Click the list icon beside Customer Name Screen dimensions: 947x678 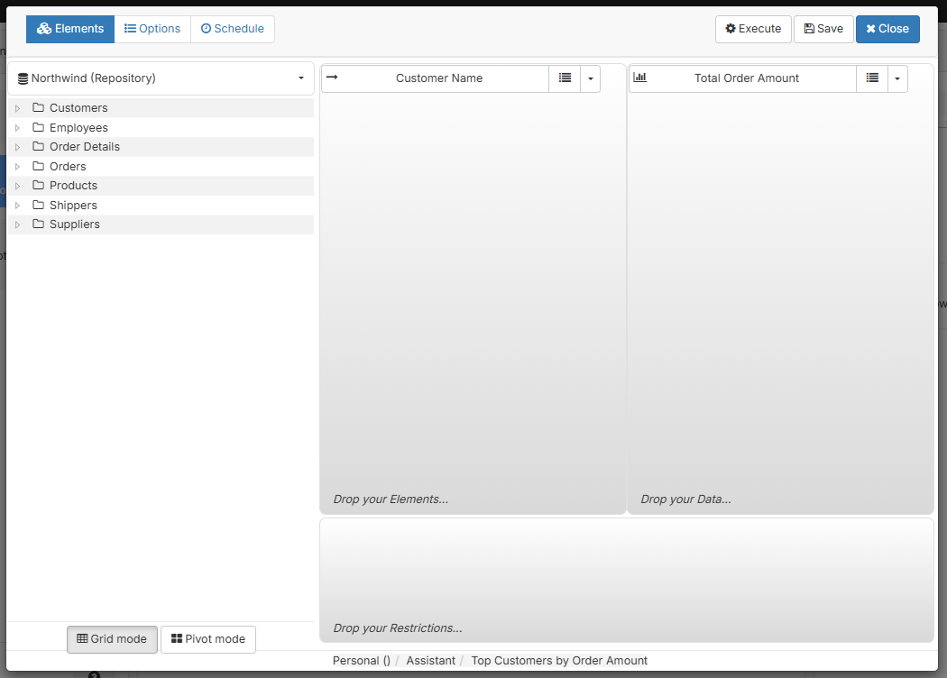pos(565,78)
